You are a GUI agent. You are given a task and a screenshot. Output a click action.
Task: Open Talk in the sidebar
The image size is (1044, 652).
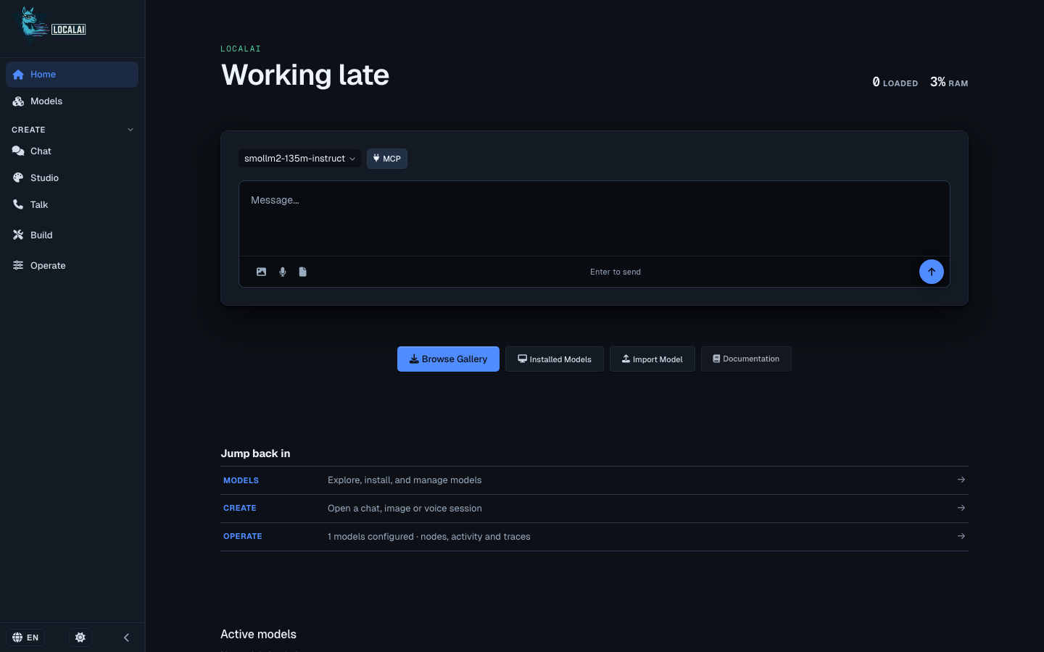[72, 205]
